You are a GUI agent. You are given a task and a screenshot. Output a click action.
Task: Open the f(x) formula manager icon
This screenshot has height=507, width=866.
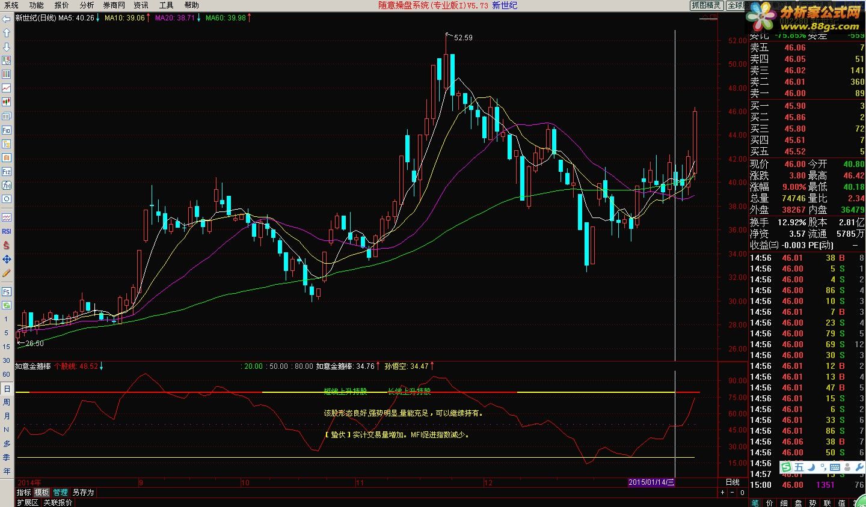[7, 185]
